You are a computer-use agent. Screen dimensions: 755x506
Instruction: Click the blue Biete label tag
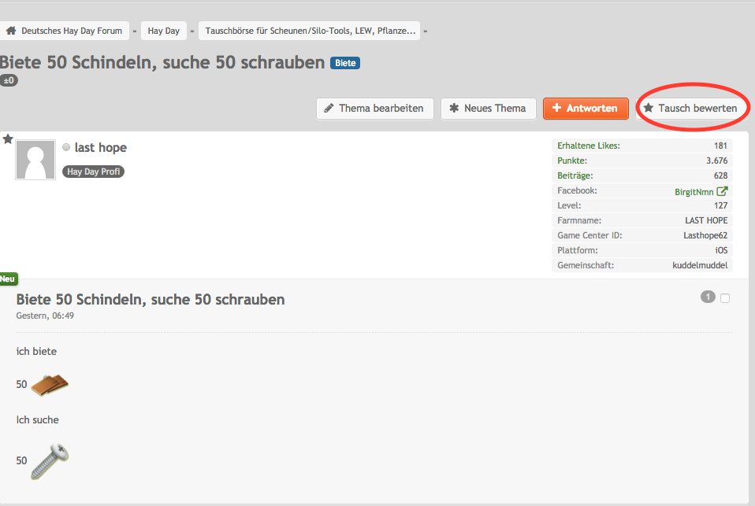345,63
